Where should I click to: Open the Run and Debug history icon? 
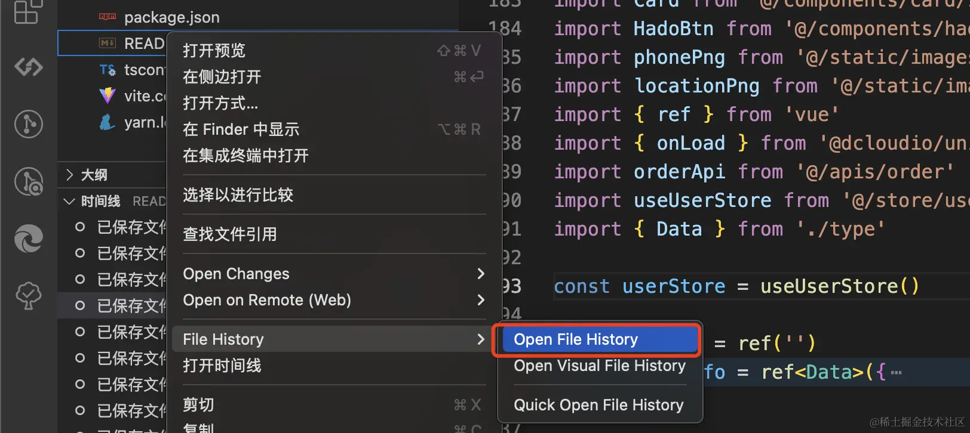pos(28,181)
